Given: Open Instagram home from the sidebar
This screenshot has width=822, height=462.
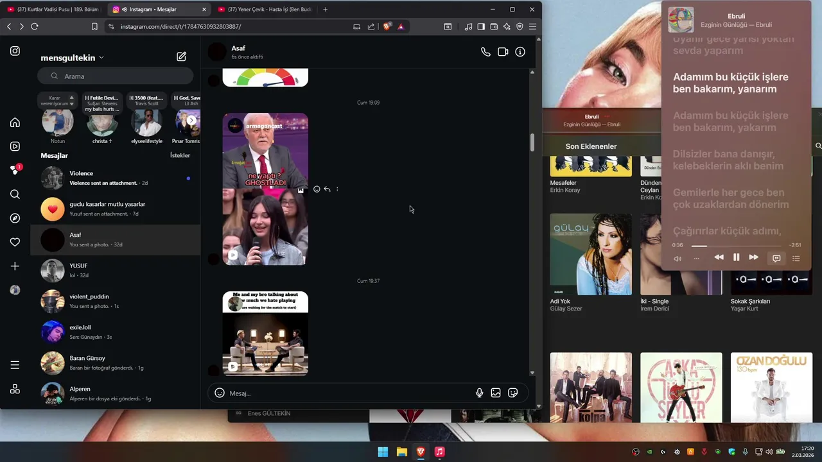Looking at the screenshot, I should coord(15,123).
